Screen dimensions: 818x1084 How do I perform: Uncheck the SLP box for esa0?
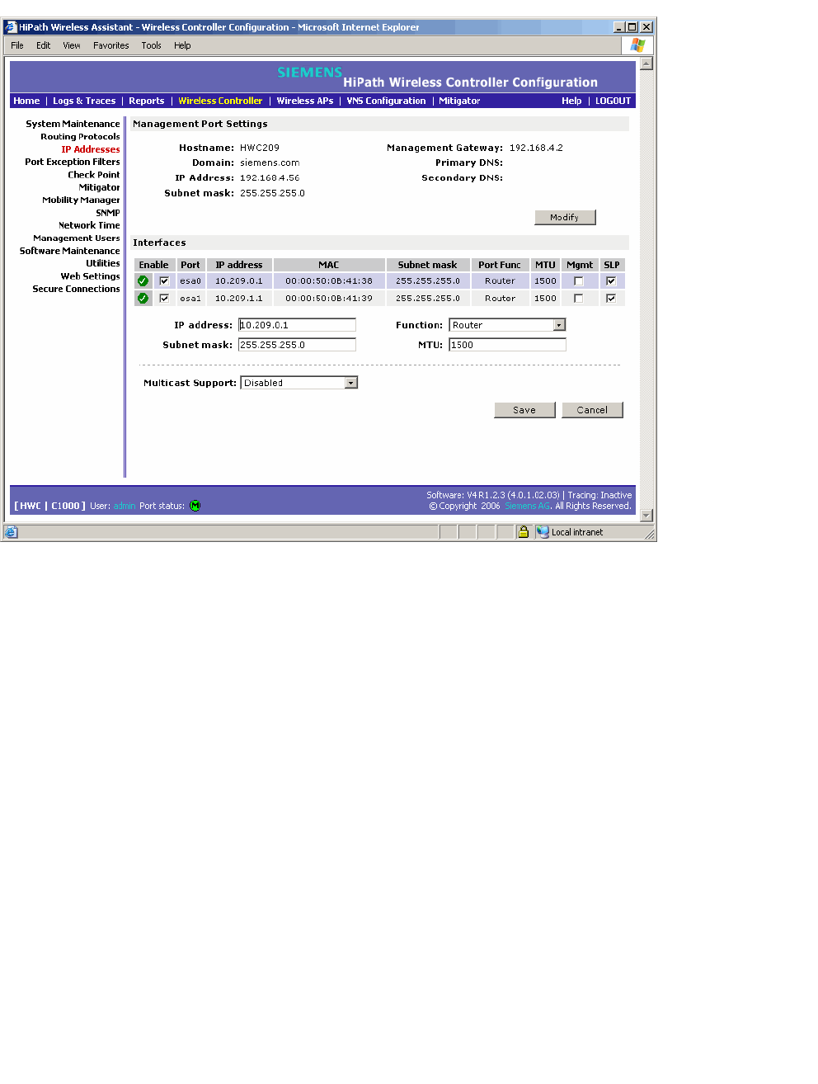click(x=611, y=281)
